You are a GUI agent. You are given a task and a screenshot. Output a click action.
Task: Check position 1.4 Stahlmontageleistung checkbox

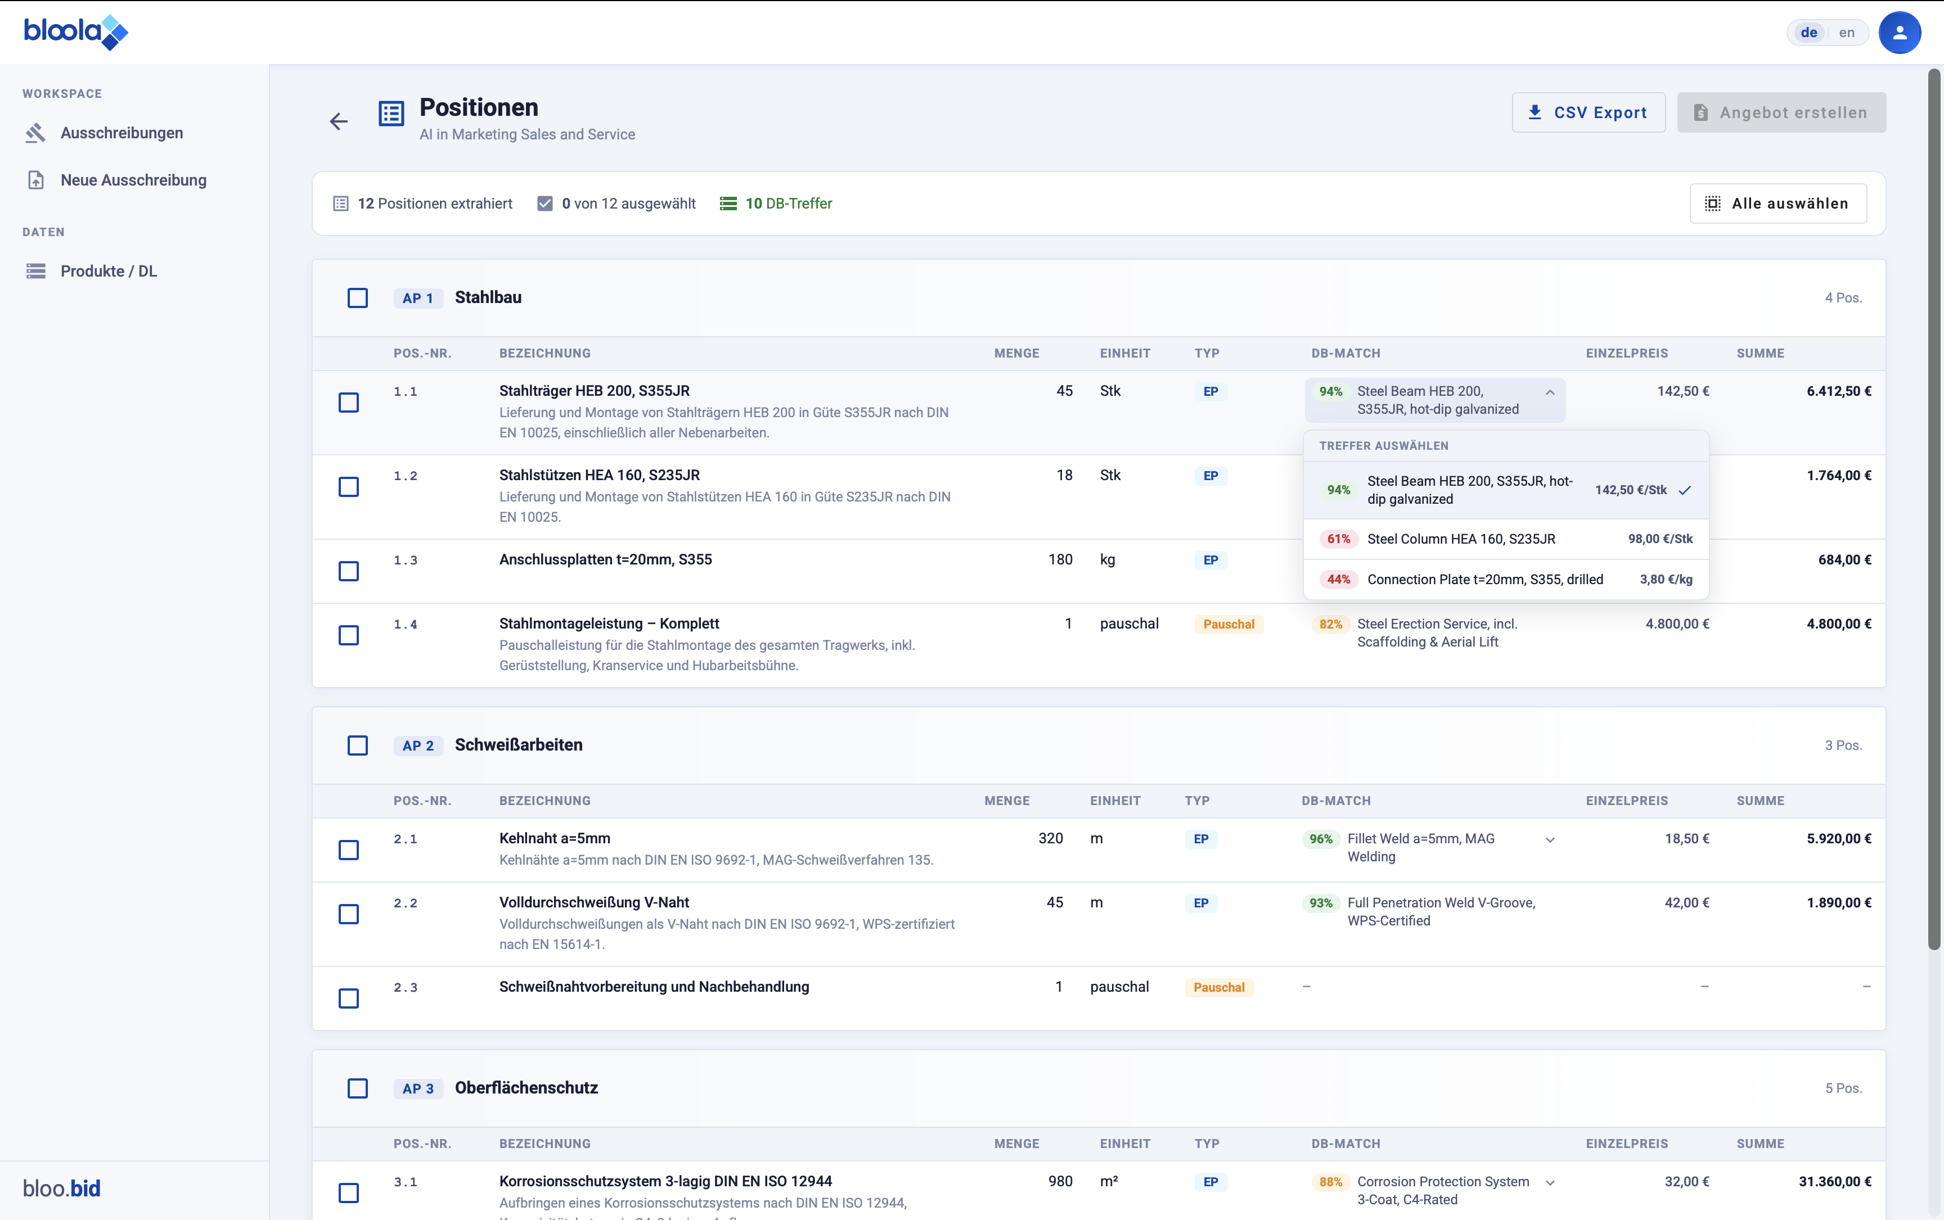point(349,635)
